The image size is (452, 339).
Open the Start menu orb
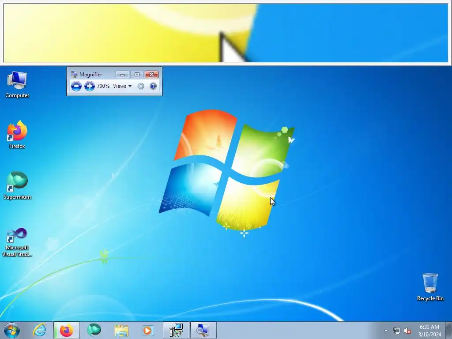pos(12,330)
